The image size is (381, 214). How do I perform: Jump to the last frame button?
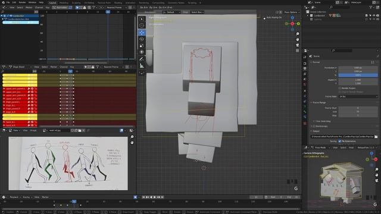(163, 197)
